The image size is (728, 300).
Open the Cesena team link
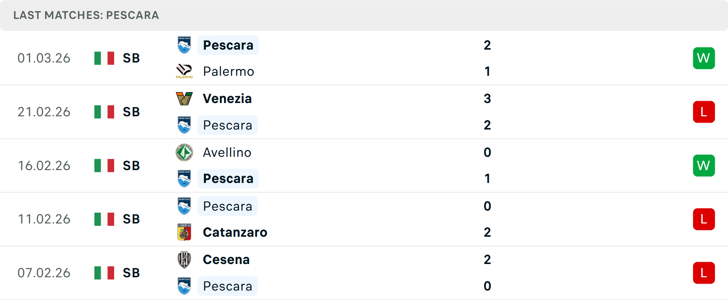(x=226, y=259)
